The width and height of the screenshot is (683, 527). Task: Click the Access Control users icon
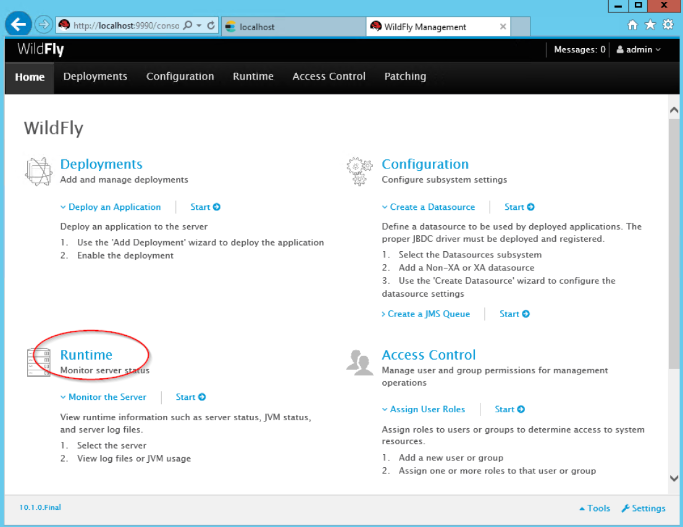click(x=360, y=362)
